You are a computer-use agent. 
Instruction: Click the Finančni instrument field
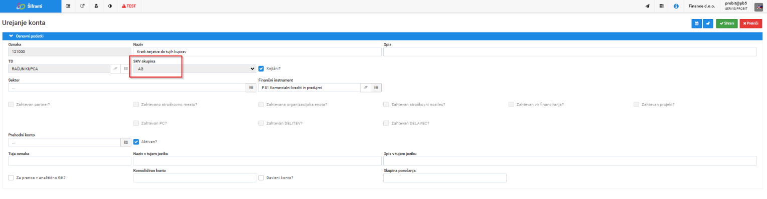point(310,87)
